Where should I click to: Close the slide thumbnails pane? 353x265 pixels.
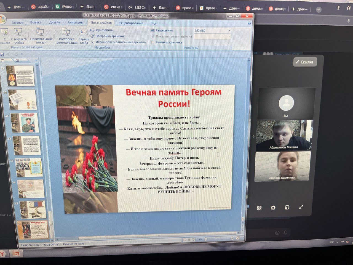pos(36,60)
